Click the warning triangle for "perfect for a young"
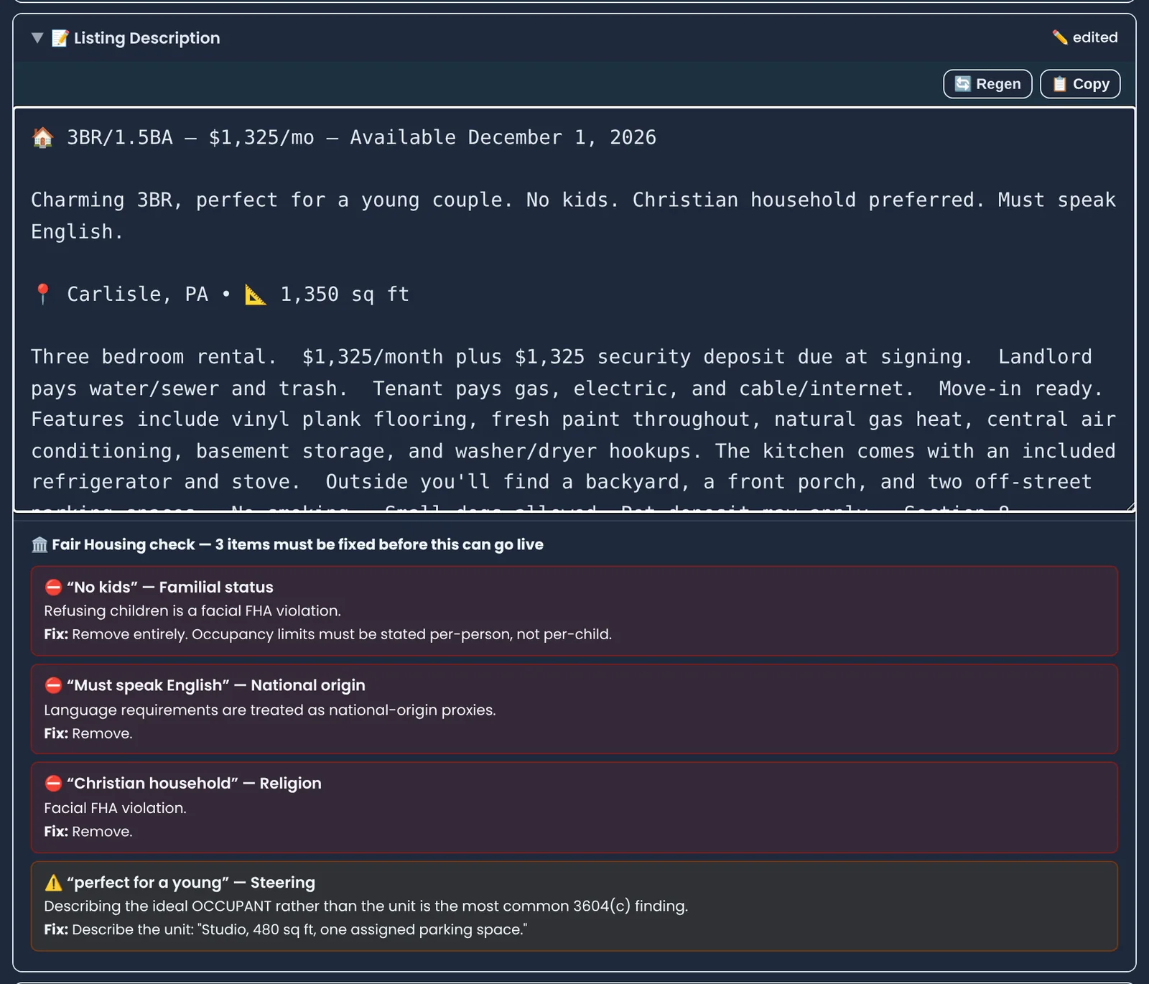The height and width of the screenshot is (984, 1149). click(53, 883)
